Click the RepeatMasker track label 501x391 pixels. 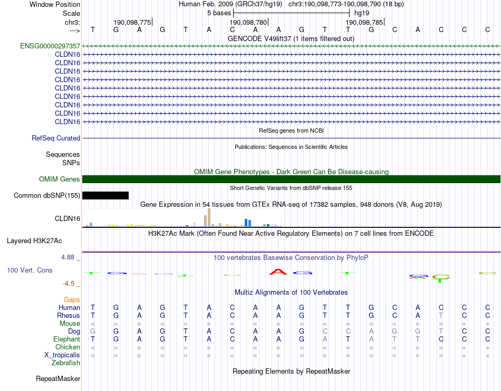coord(58,378)
